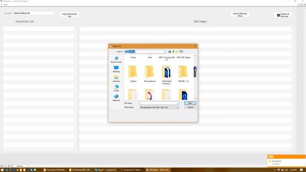Click the taskbar clock
Viewport: 306px width, 172px height.
[x=293, y=170]
